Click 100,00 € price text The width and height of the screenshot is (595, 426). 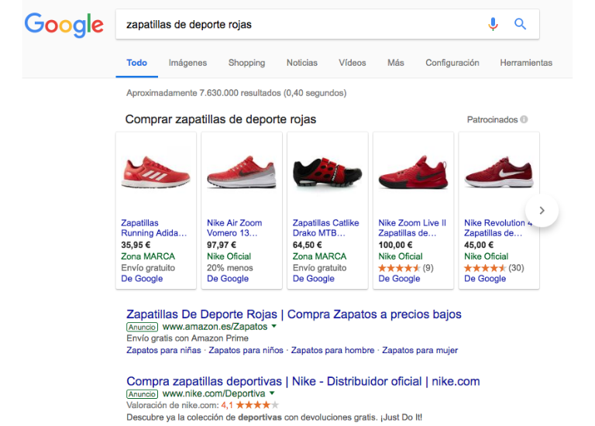[x=395, y=245]
